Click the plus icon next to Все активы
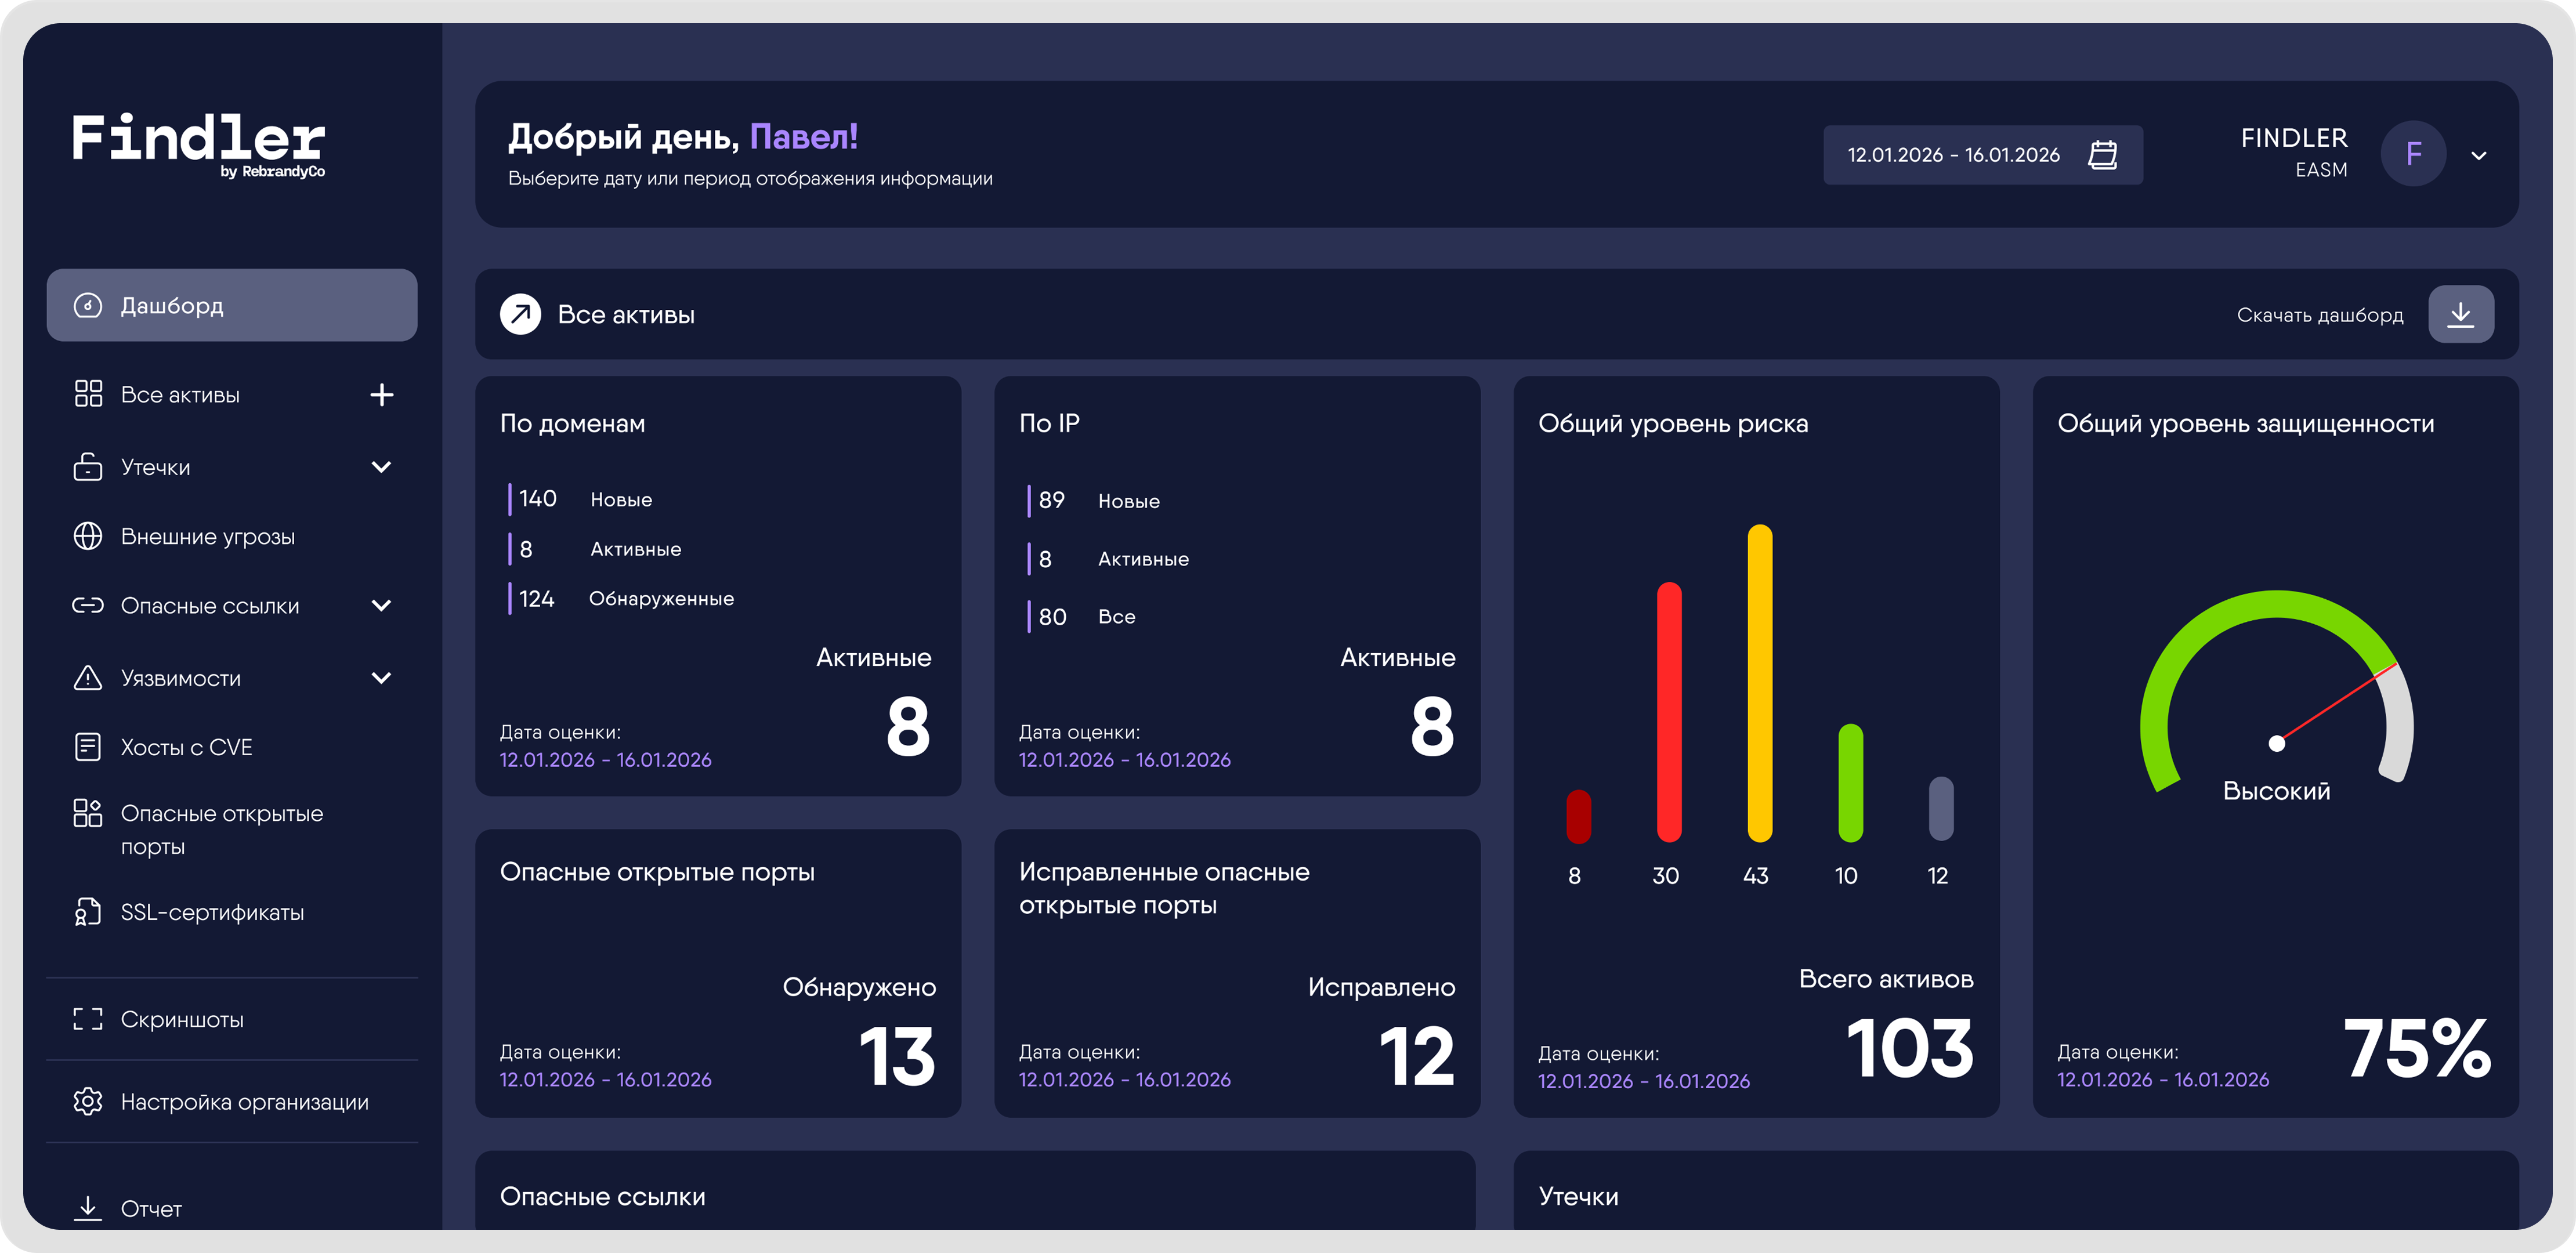 click(x=381, y=395)
